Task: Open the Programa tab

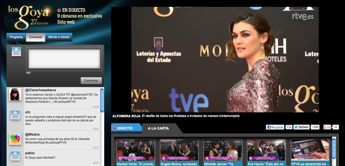Action: 16,37
